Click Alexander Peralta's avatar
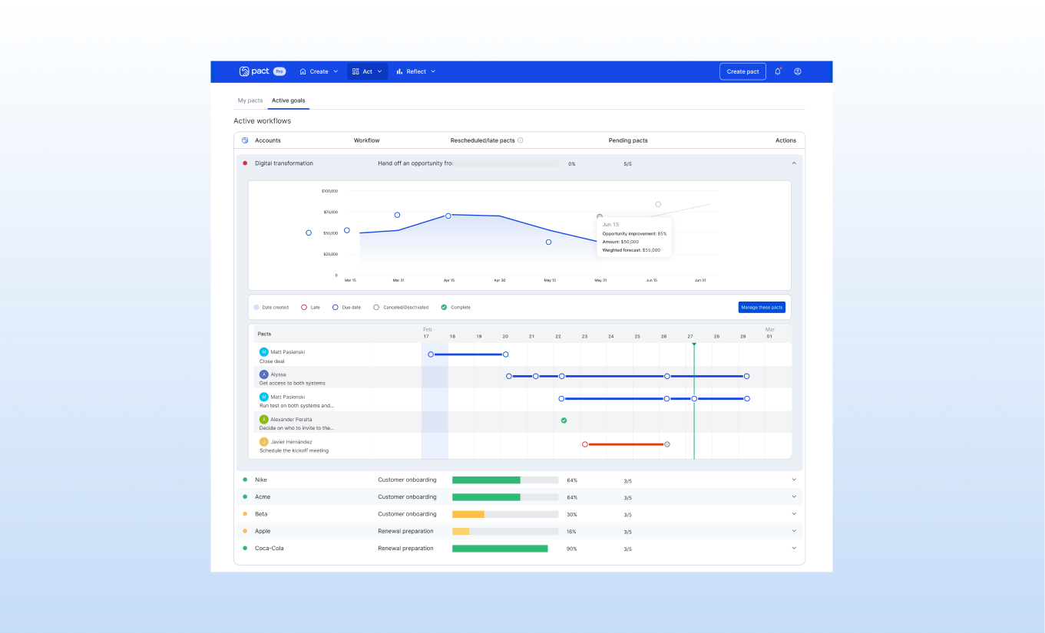This screenshot has height=633, width=1045. [x=264, y=420]
